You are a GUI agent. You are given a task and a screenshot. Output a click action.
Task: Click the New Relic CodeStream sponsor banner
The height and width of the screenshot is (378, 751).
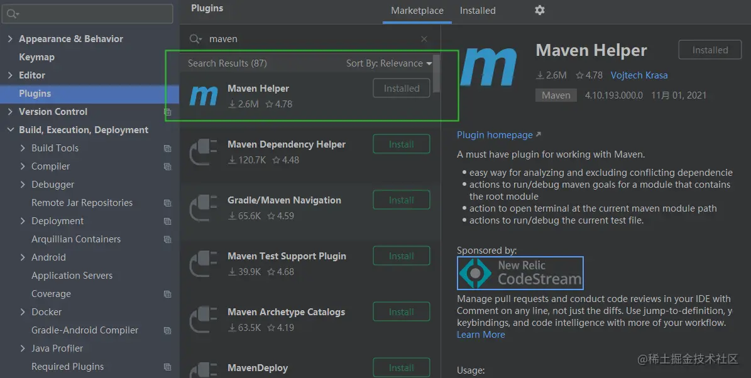coord(520,273)
